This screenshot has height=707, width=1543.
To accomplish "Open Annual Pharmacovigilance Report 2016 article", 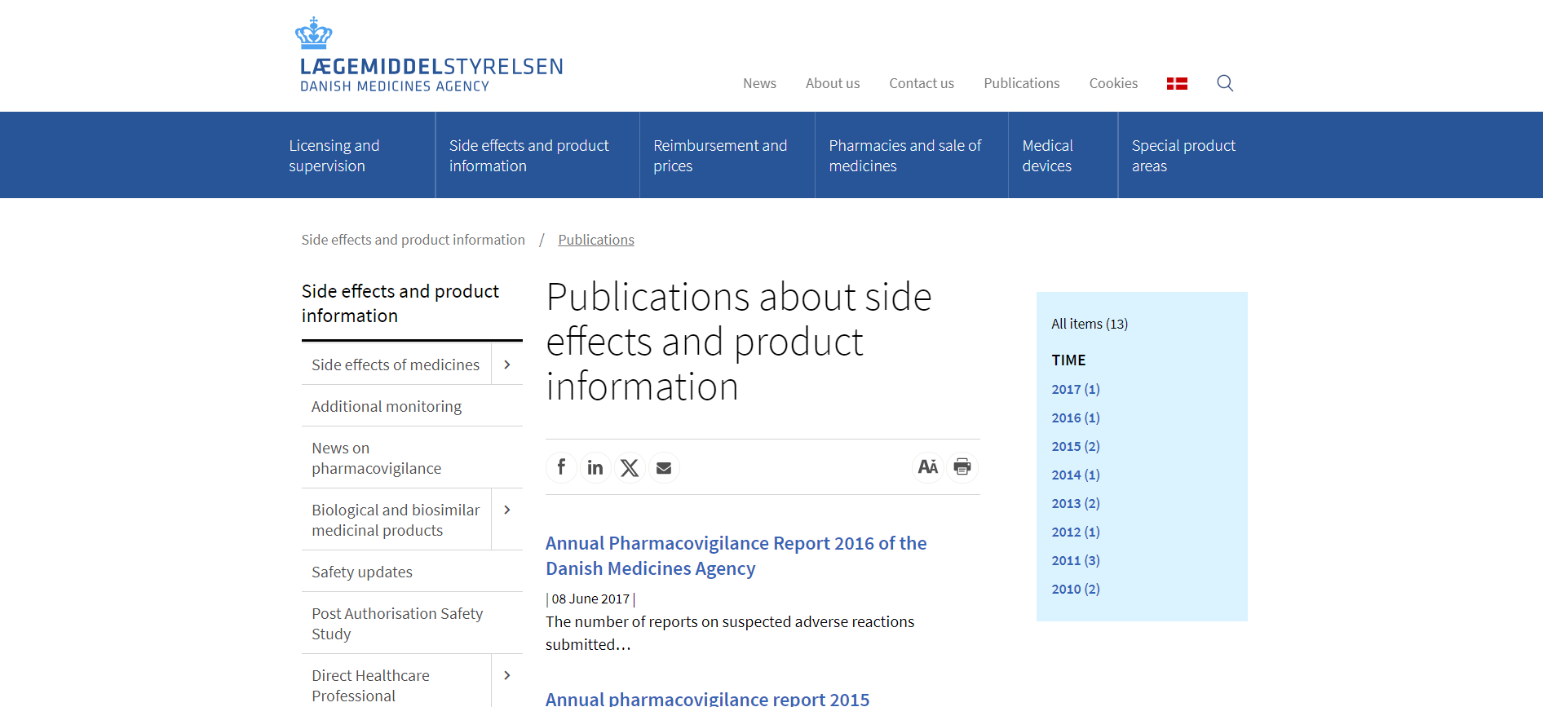I will click(736, 555).
